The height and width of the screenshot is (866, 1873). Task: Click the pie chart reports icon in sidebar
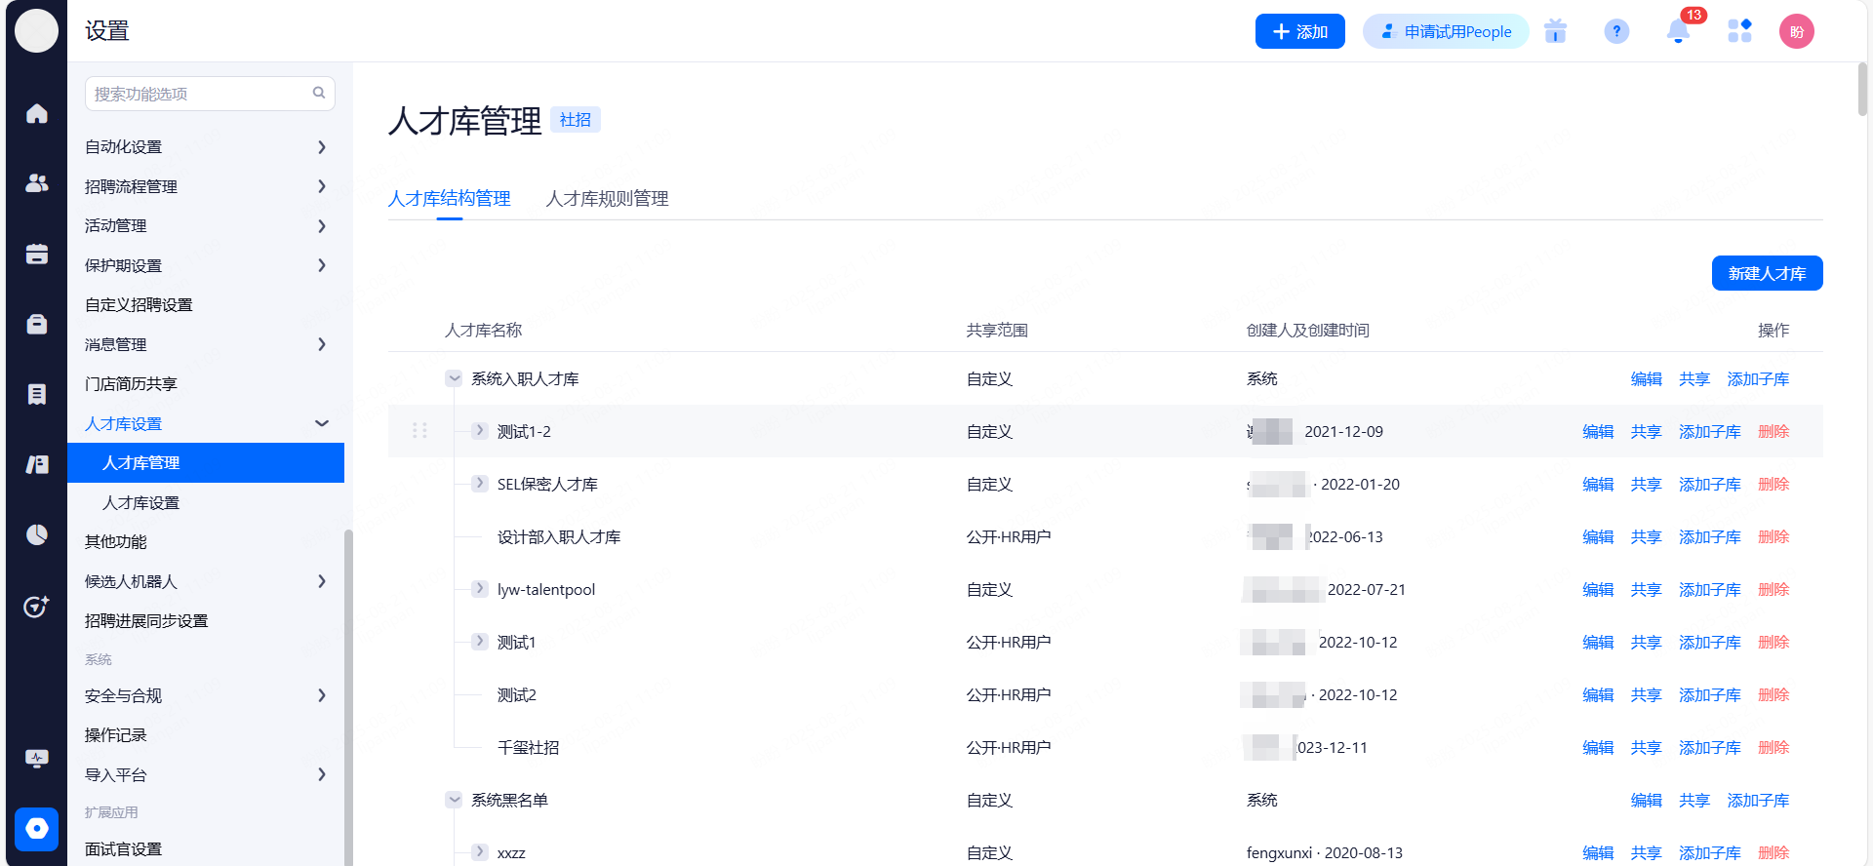point(37,534)
